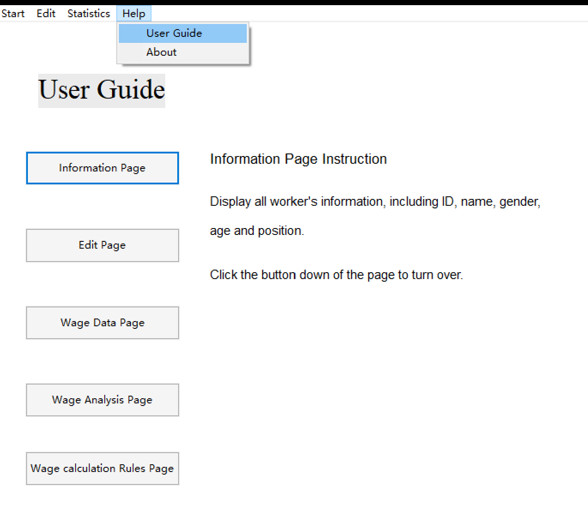Click the Edit Page button
Screen dimensions: 588x505
(x=102, y=245)
